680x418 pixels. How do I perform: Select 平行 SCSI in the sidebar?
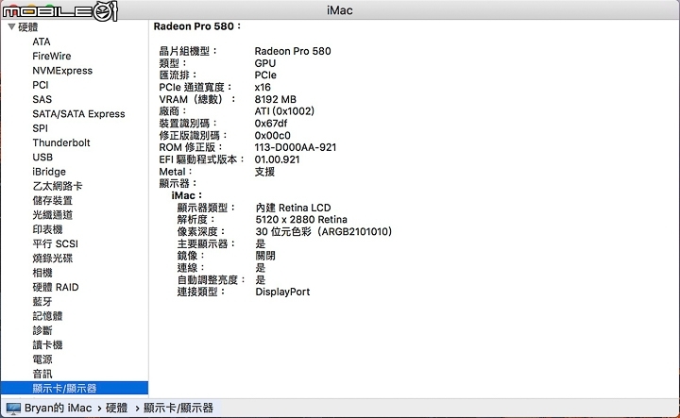coord(55,243)
